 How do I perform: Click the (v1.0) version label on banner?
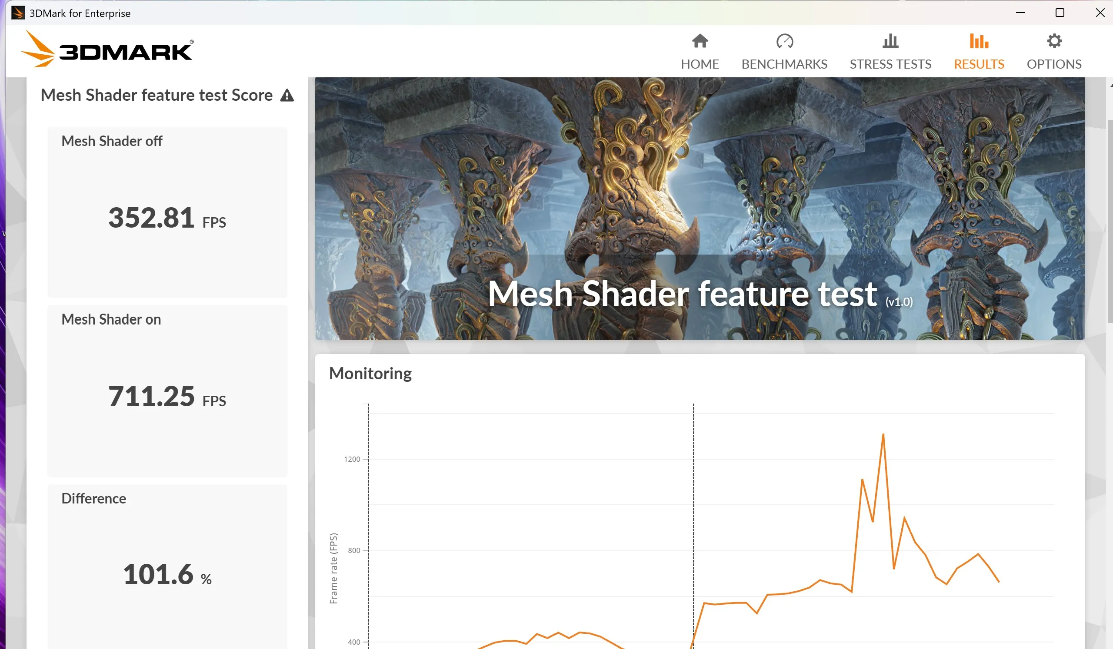click(899, 302)
